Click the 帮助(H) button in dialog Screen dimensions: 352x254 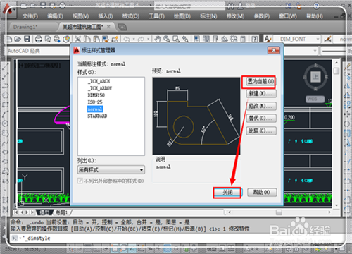262,193
